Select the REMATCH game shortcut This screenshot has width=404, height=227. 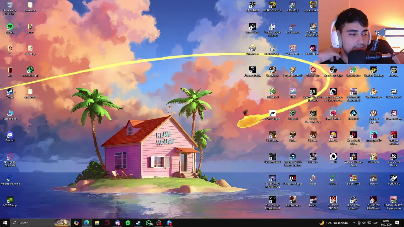point(293,7)
